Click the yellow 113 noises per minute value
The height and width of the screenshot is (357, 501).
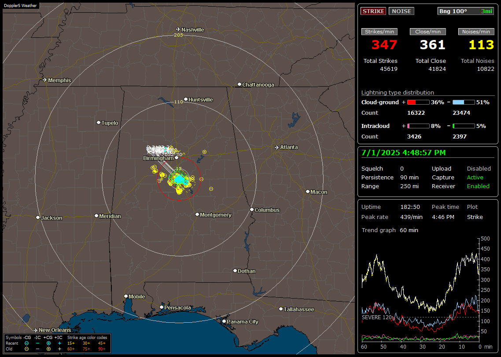pos(481,45)
